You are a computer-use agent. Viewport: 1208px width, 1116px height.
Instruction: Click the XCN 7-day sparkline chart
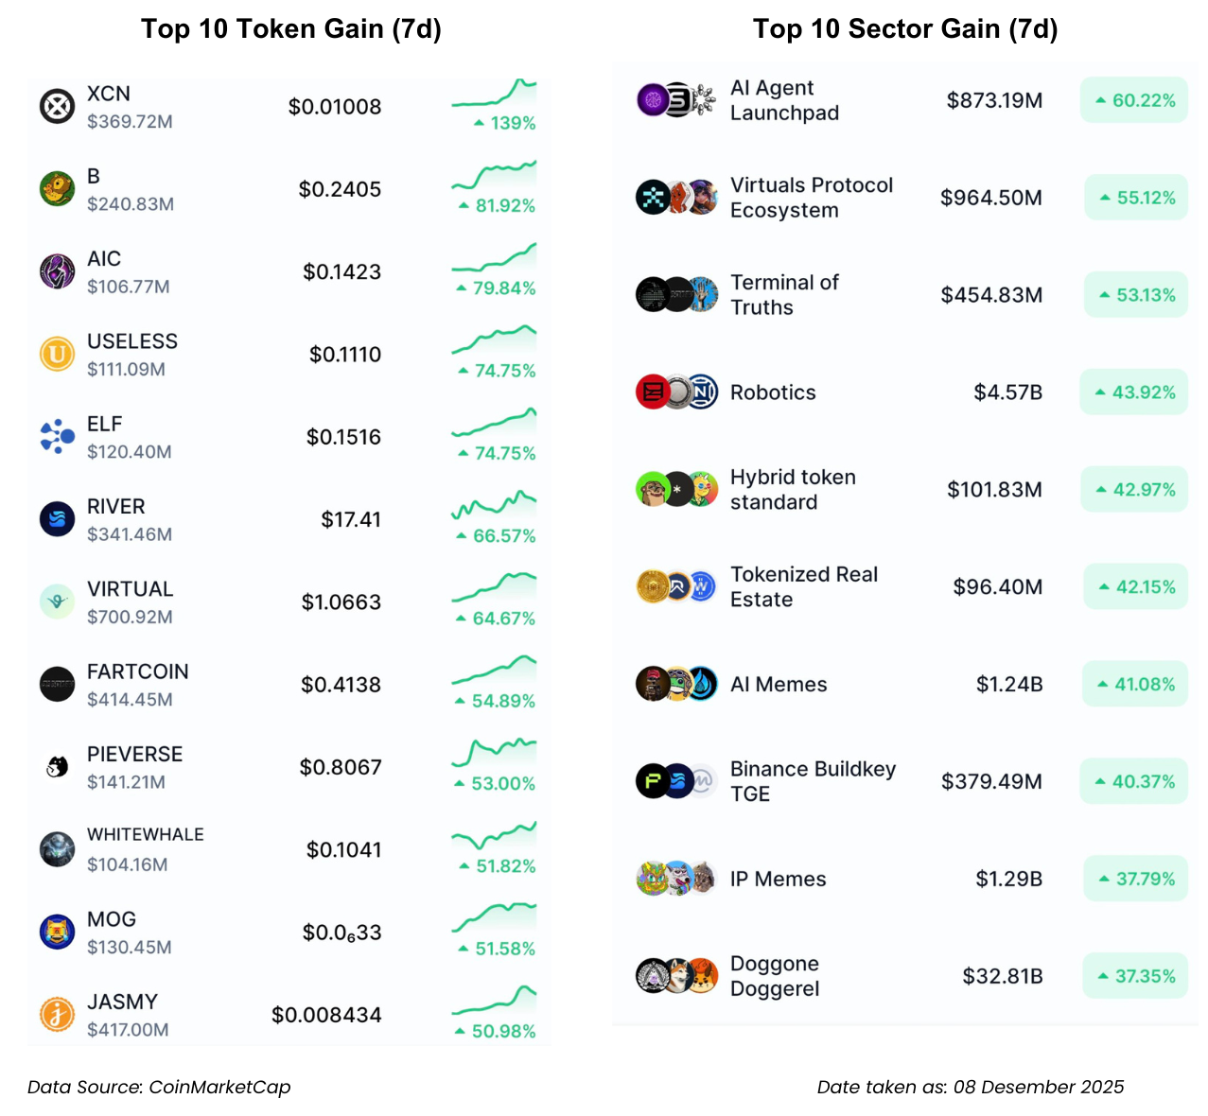(494, 94)
